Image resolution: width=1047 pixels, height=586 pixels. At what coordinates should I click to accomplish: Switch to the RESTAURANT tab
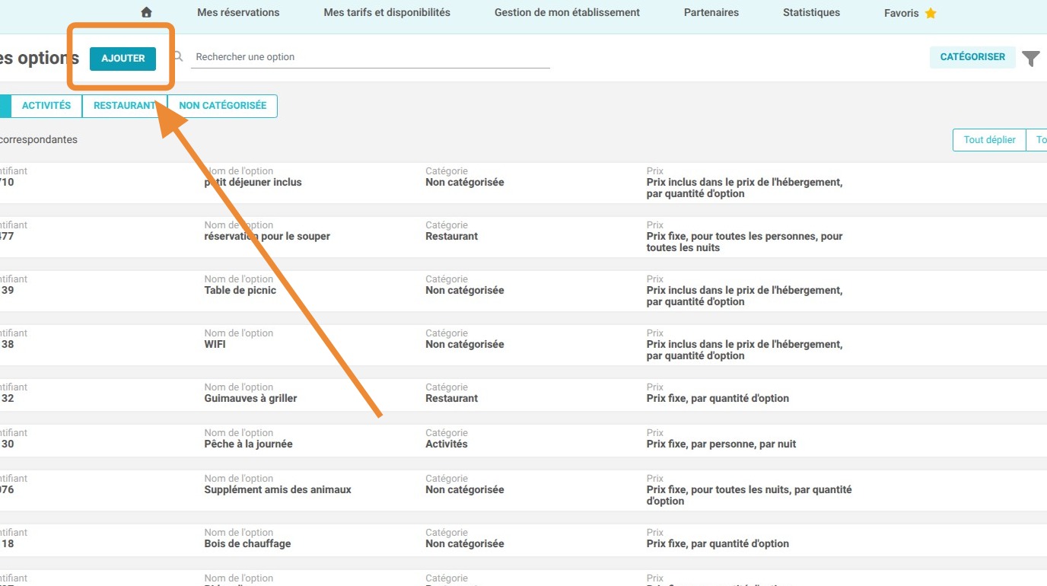[125, 106]
